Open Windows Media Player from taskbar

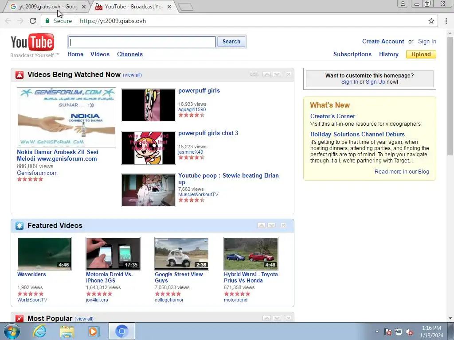(94, 332)
